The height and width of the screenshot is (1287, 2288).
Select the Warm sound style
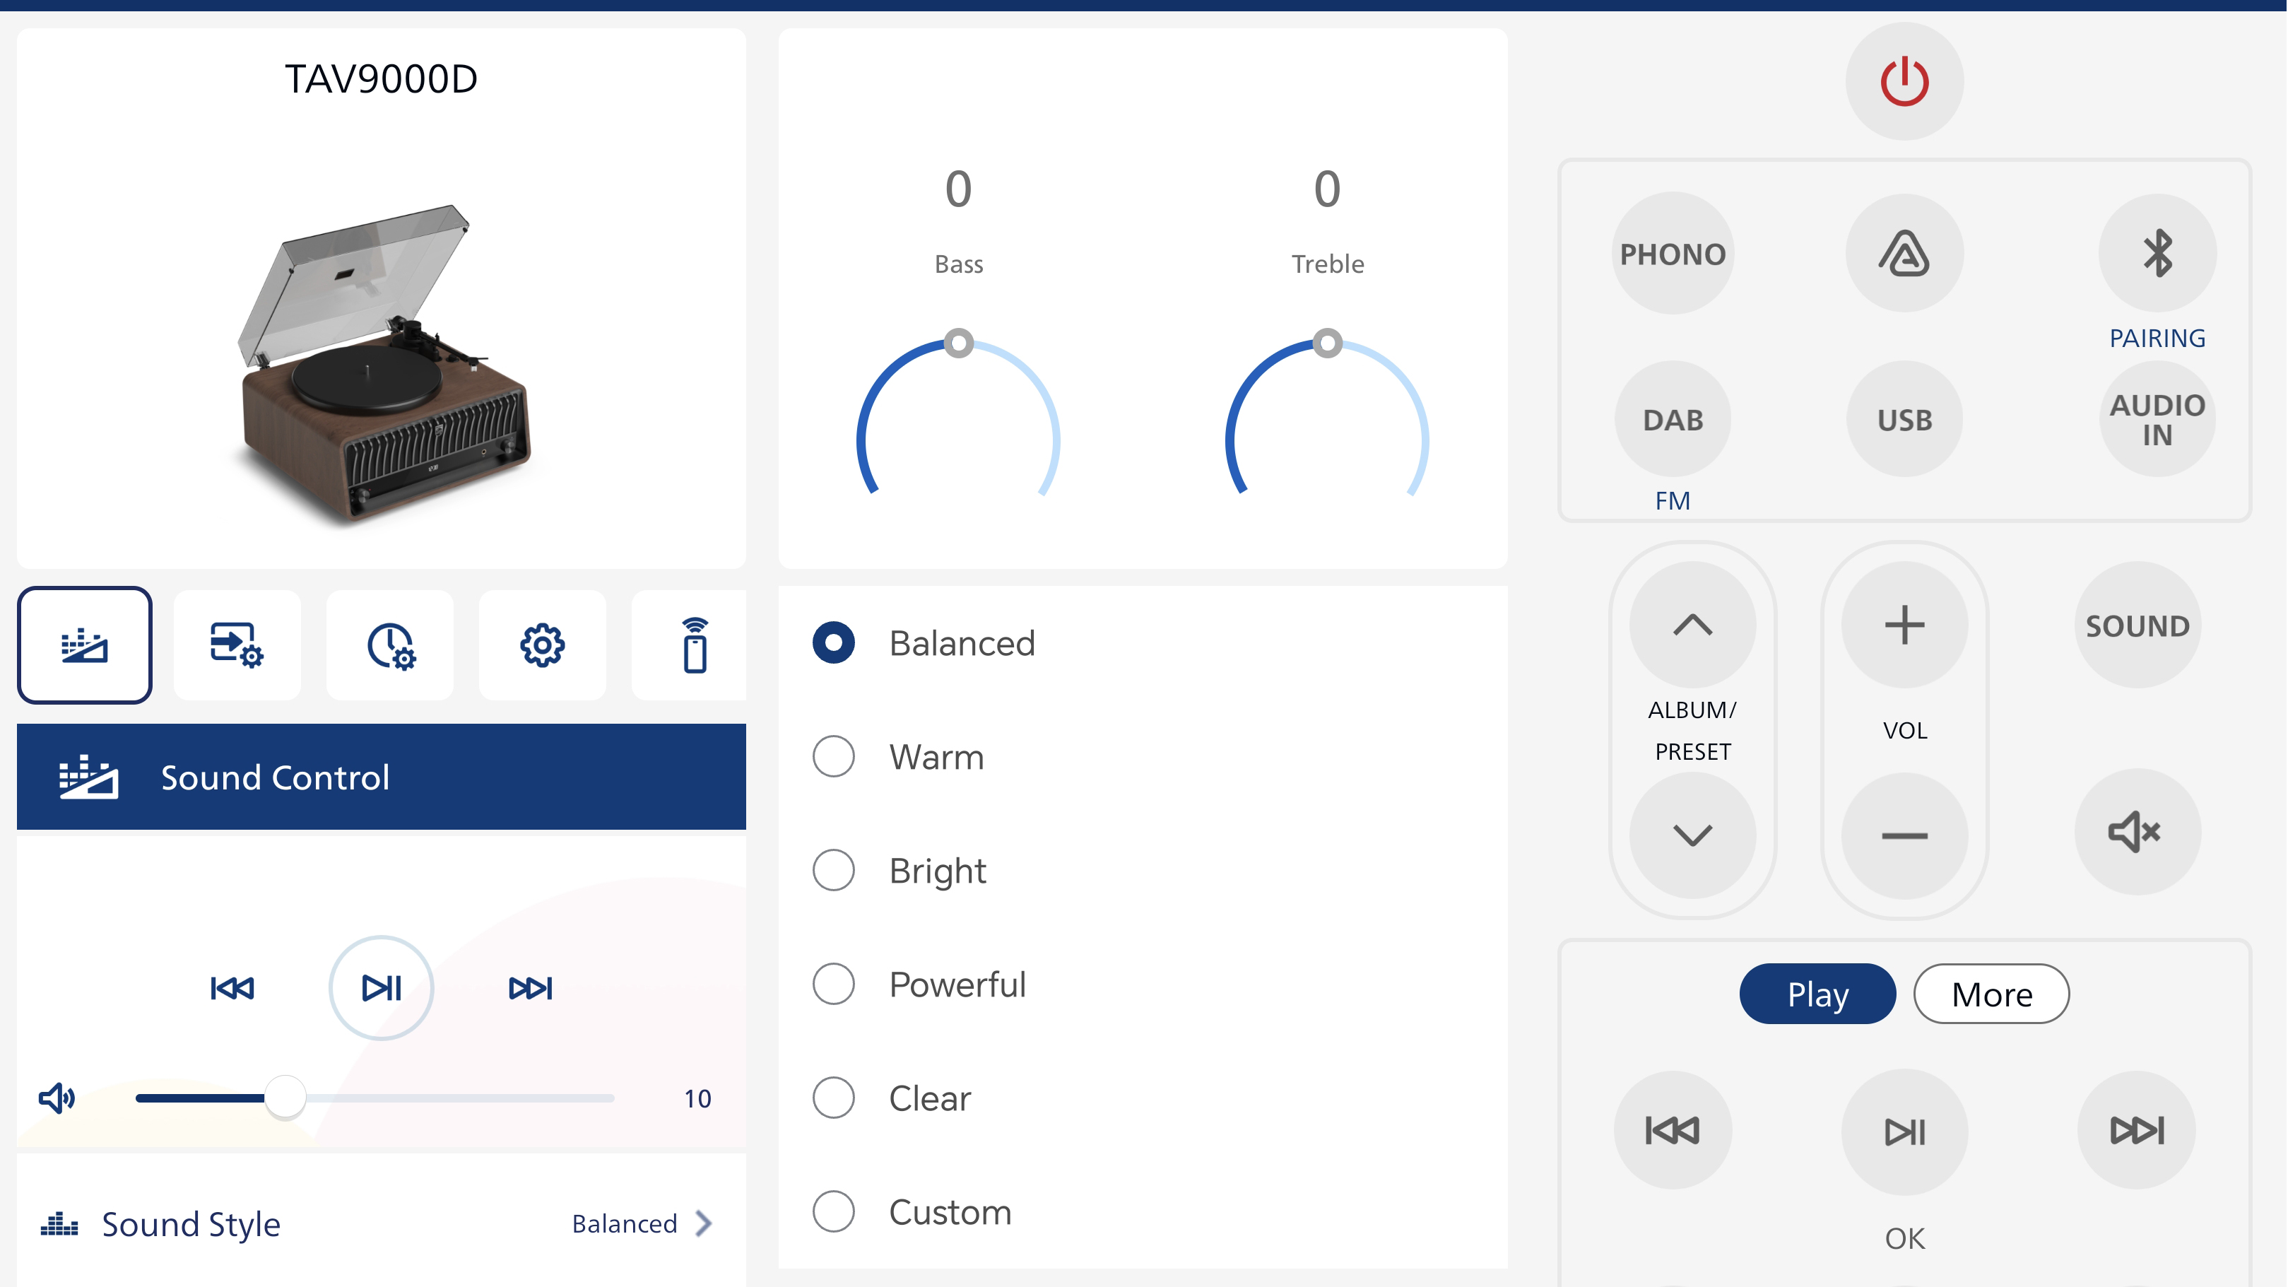833,757
